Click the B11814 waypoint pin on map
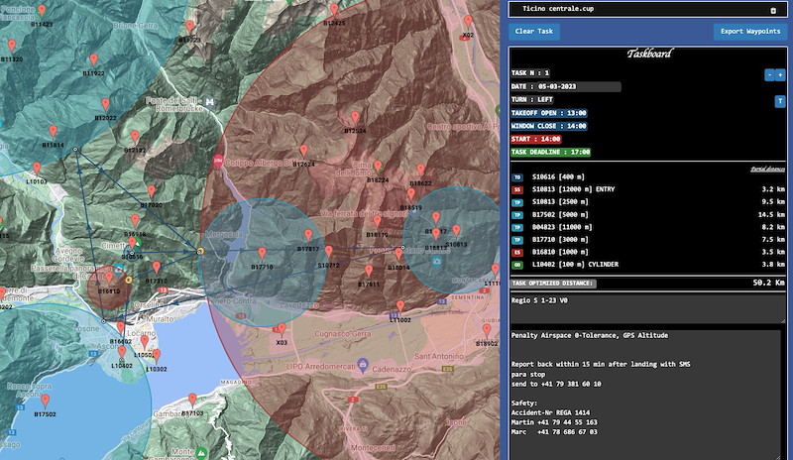The image size is (793, 460). click(54, 132)
